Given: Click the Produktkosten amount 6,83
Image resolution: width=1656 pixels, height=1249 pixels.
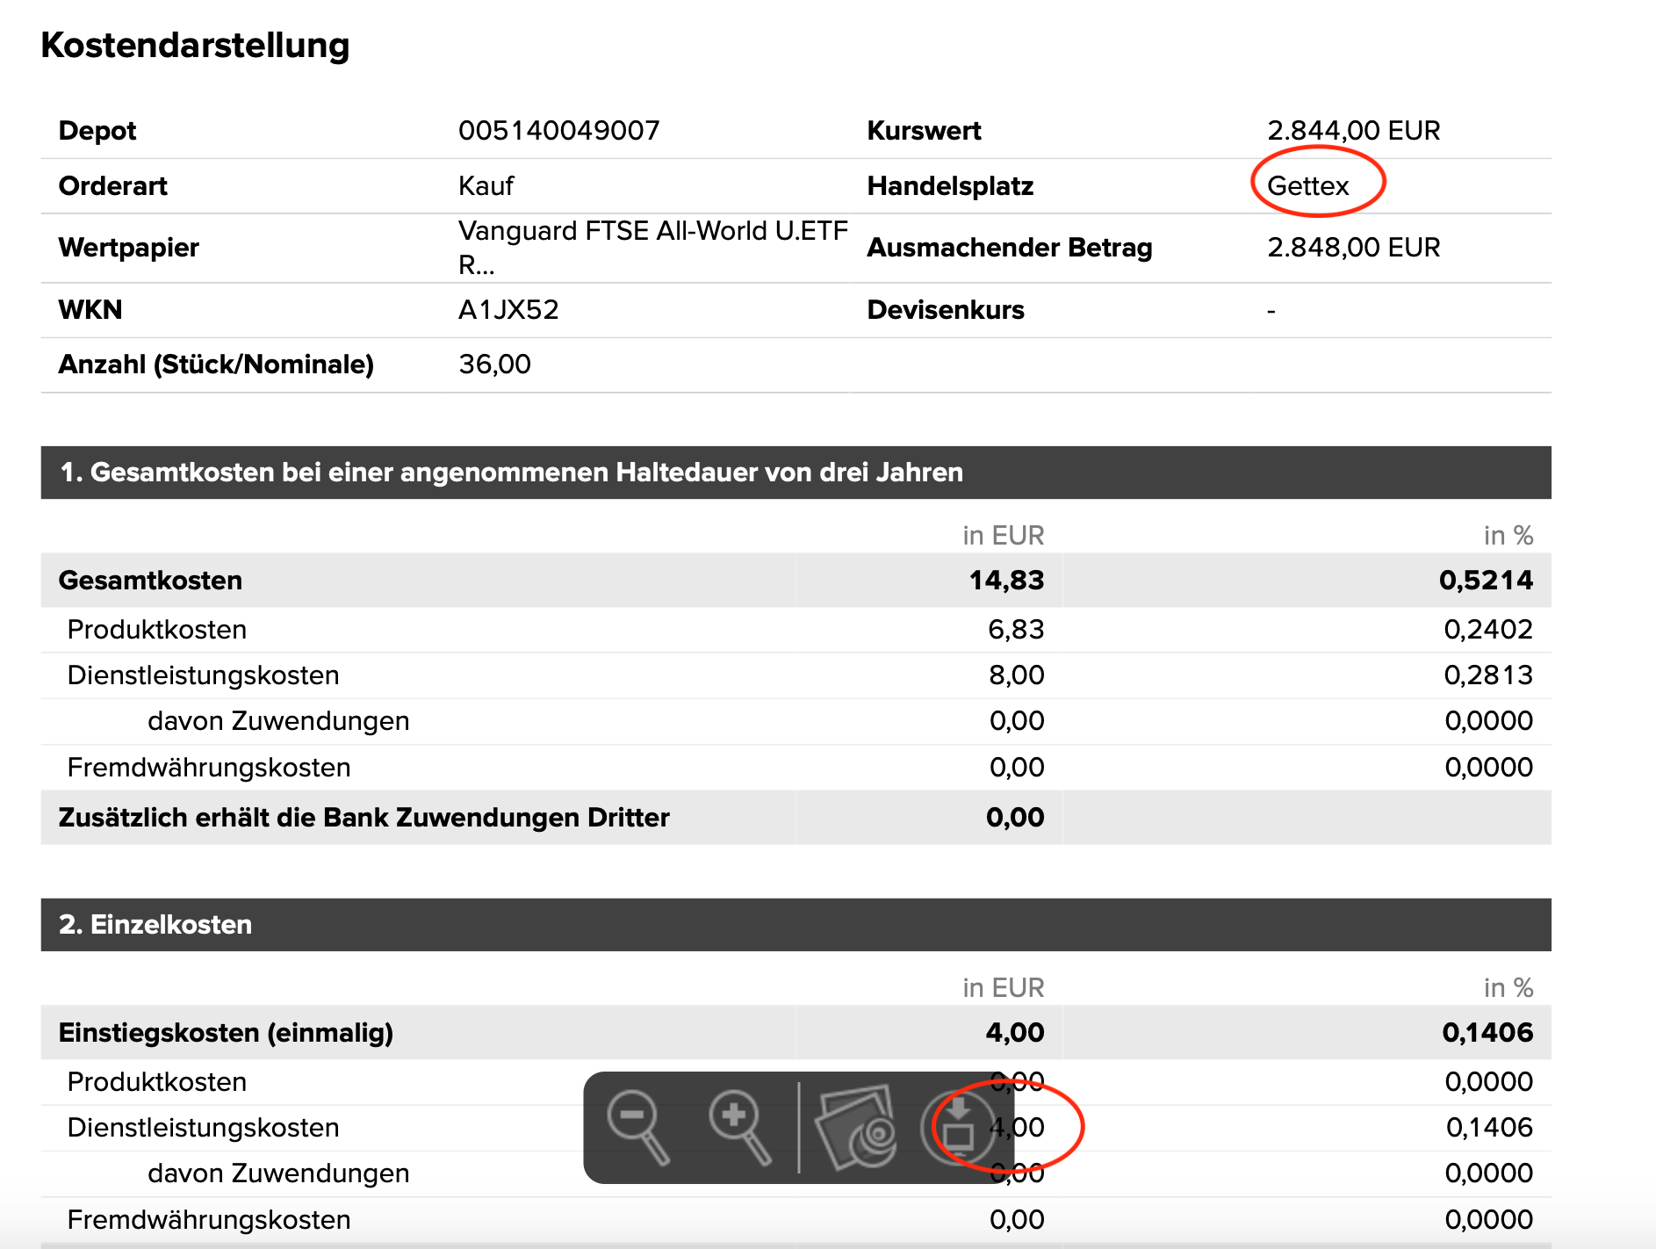Looking at the screenshot, I should click(x=1016, y=630).
